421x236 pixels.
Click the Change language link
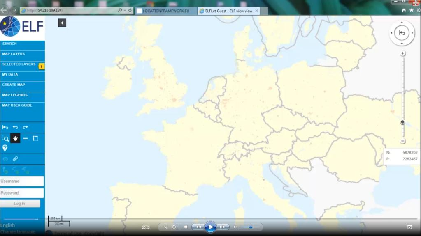coord(18,231)
